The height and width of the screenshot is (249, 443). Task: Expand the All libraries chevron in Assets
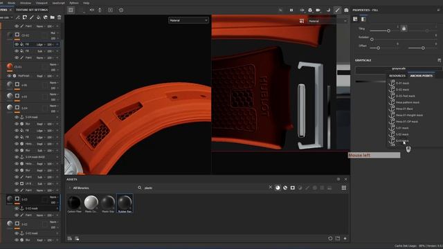(x=69, y=187)
